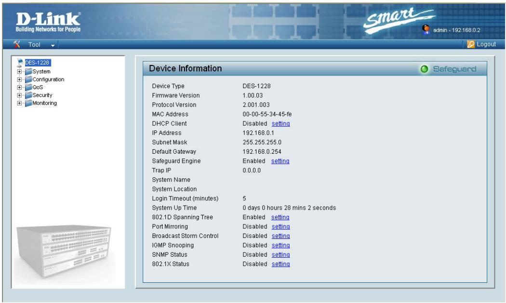Click the System Up Time value
This screenshot has height=303, width=506.
pyautogui.click(x=289, y=208)
